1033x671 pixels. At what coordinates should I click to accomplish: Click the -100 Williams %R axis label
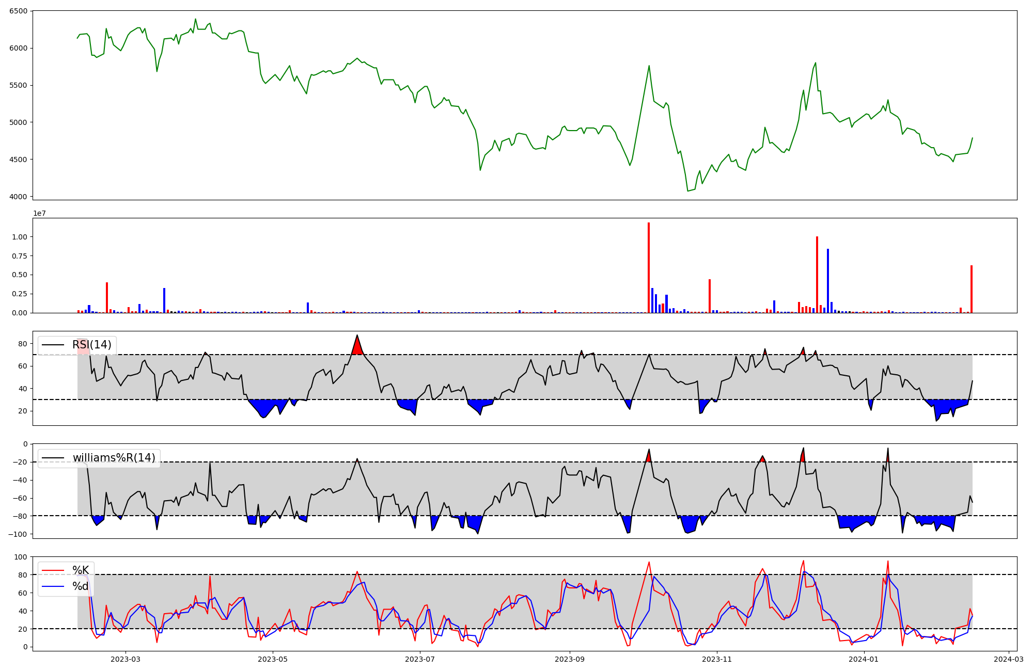click(18, 534)
